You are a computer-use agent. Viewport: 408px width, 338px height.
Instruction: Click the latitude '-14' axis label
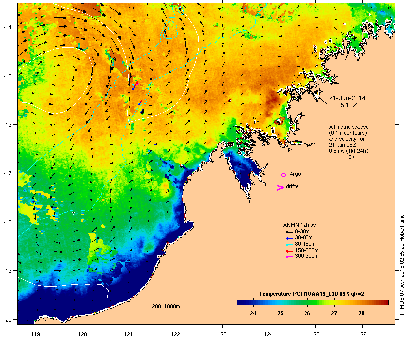[7, 27]
